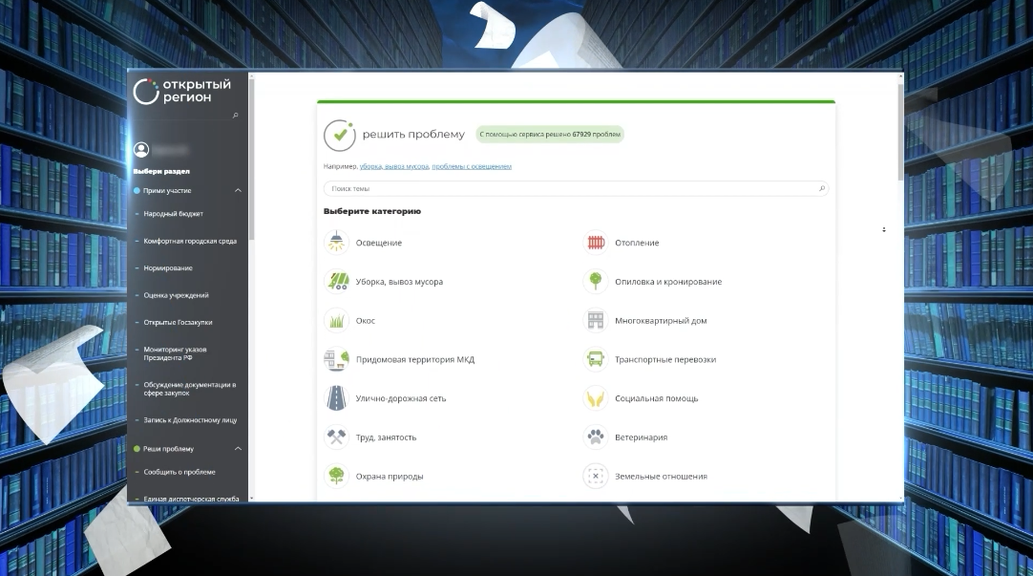Click the user profile avatar in sidebar
The height and width of the screenshot is (576, 1033).
pos(142,150)
